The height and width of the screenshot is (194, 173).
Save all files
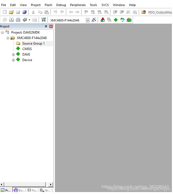(25, 12)
